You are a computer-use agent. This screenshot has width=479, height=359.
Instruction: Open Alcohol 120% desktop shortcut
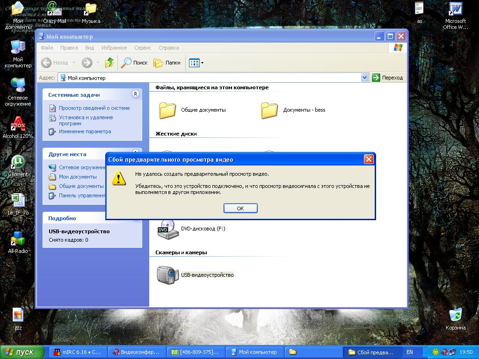(18, 125)
